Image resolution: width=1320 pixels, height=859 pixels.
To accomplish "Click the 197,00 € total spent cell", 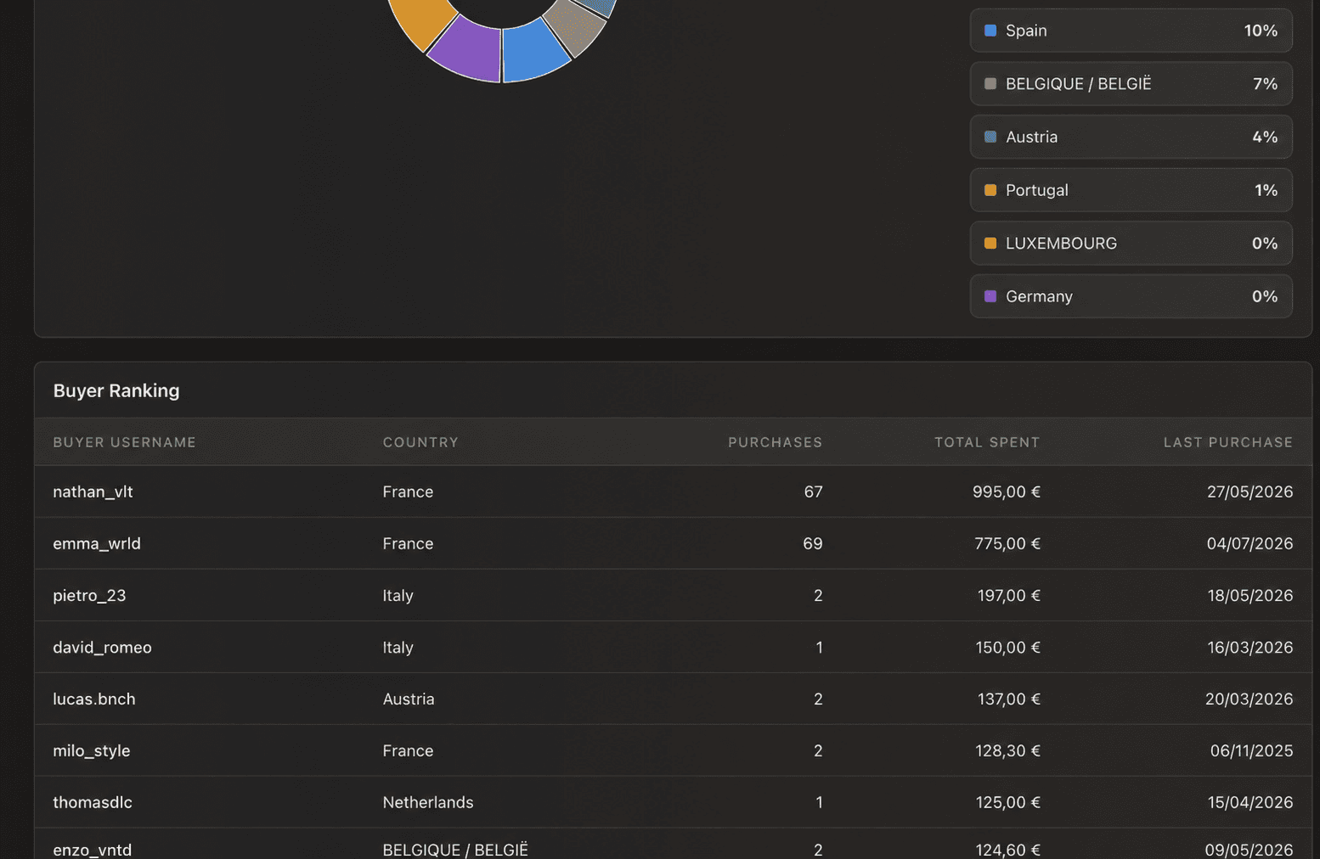I will (x=1009, y=595).
